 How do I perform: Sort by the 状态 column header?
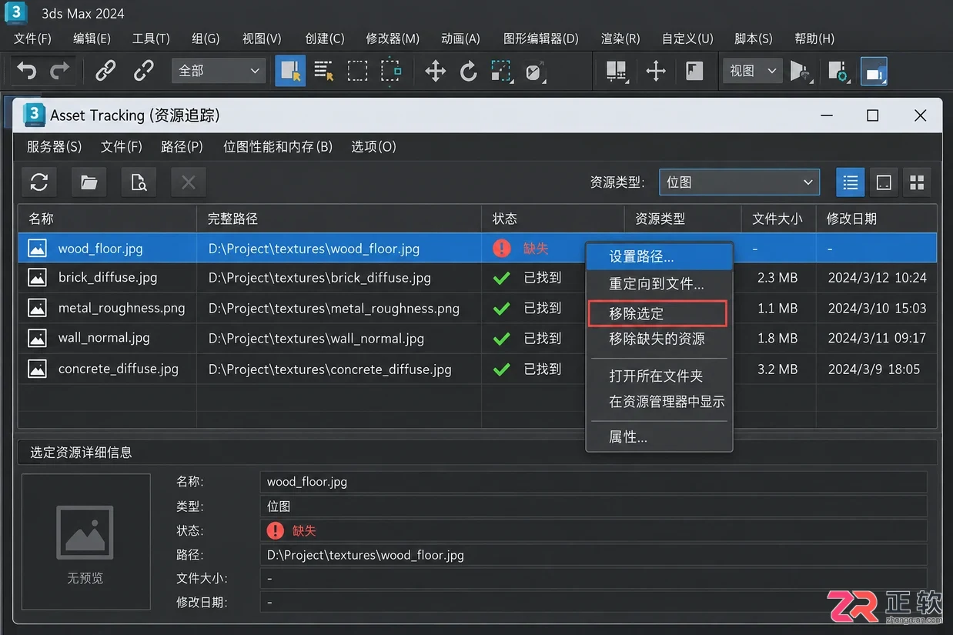click(553, 219)
